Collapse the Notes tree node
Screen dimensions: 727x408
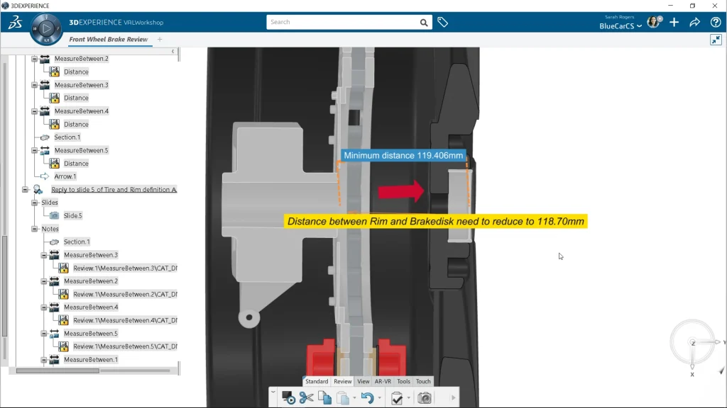[35, 229]
